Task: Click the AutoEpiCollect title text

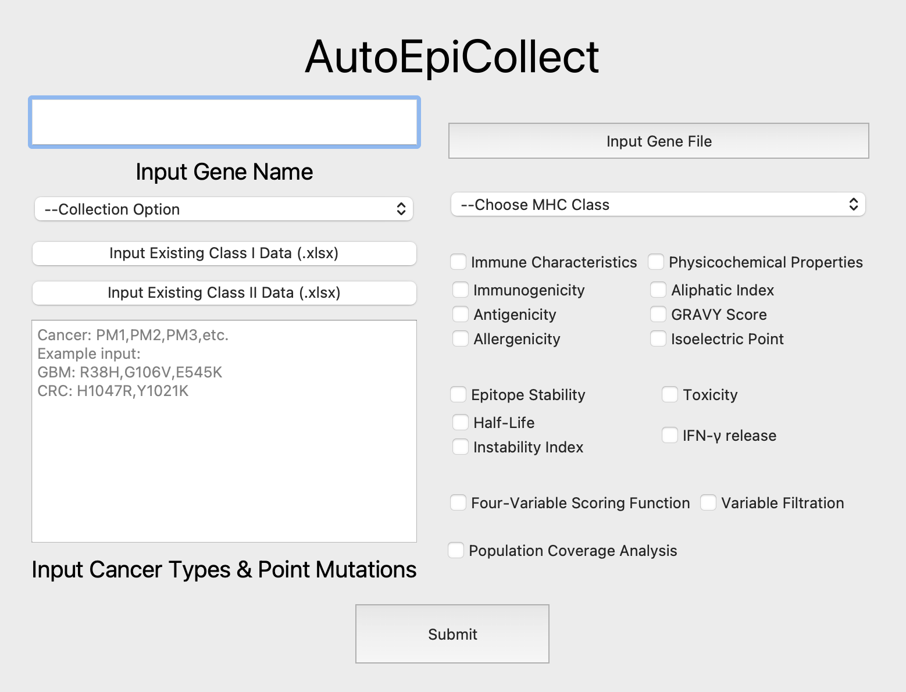Action: click(x=452, y=57)
